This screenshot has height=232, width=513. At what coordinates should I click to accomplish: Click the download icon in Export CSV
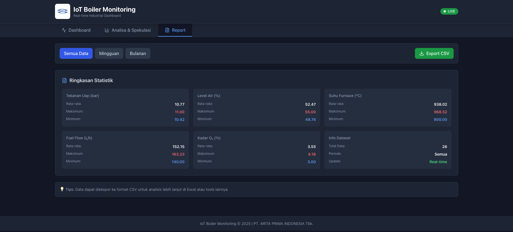pyautogui.click(x=422, y=53)
